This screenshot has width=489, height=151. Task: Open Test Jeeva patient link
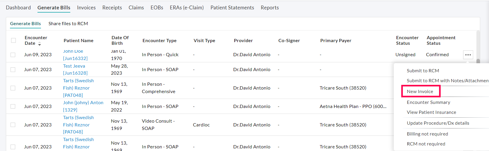(x=74, y=66)
